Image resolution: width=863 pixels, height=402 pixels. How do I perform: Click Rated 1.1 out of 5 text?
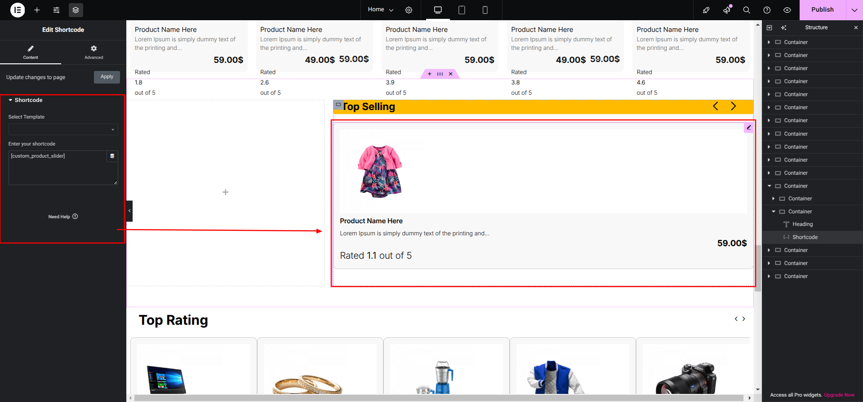[376, 256]
